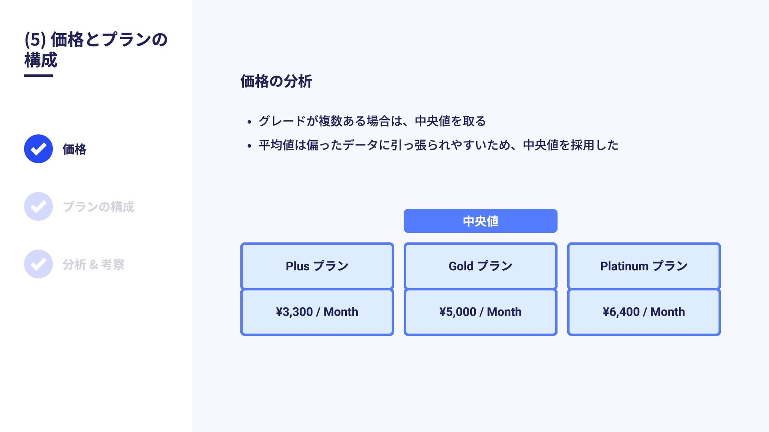Image resolution: width=769 pixels, height=432 pixels.
Task: Click the slide title (5) 価格とプランの構成
Action: (x=96, y=50)
